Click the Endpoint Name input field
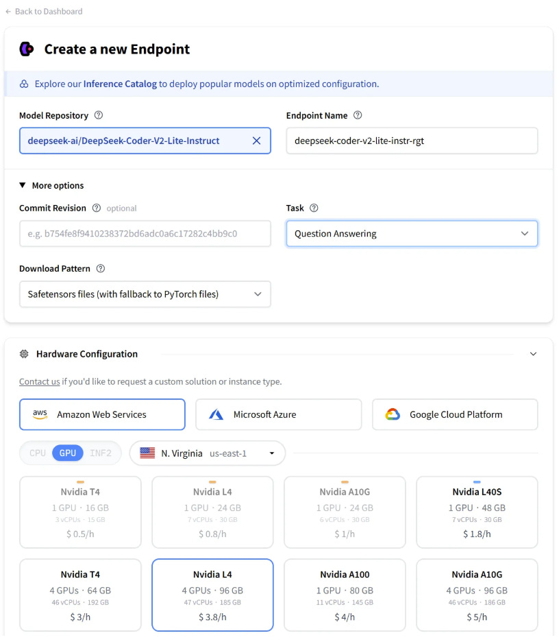Screen dimensions: 559x642 click(x=412, y=141)
